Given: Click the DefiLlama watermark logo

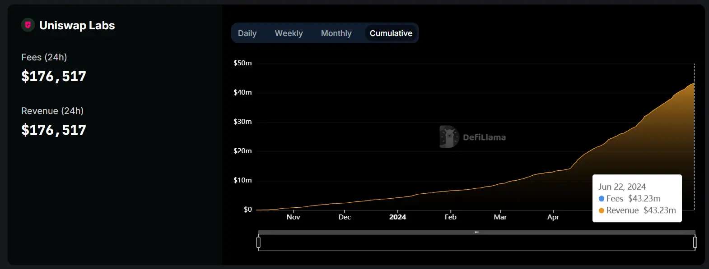Looking at the screenshot, I should tap(449, 137).
